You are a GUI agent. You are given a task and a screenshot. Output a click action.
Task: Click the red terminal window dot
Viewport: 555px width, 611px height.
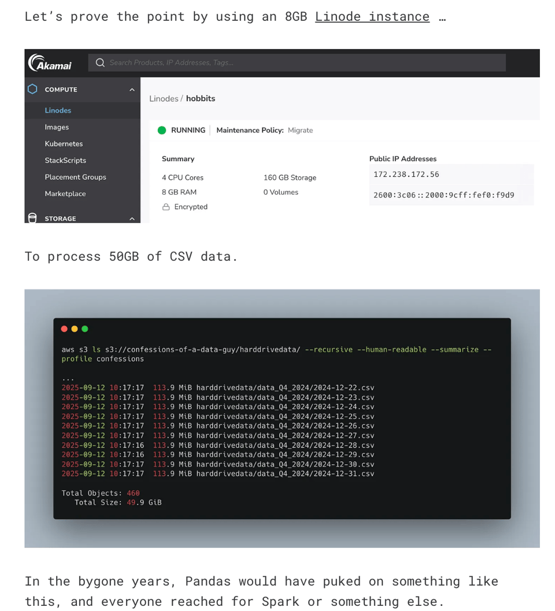tap(64, 329)
